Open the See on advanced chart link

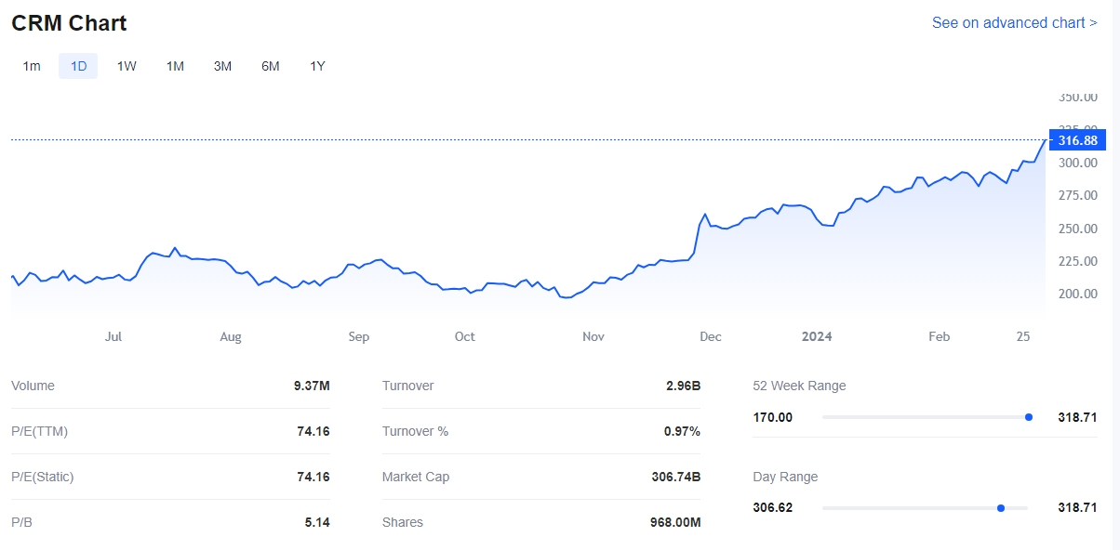pyautogui.click(x=1014, y=22)
